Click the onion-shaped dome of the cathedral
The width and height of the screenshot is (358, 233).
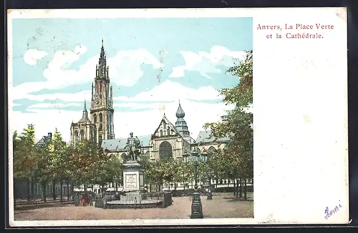[180, 113]
